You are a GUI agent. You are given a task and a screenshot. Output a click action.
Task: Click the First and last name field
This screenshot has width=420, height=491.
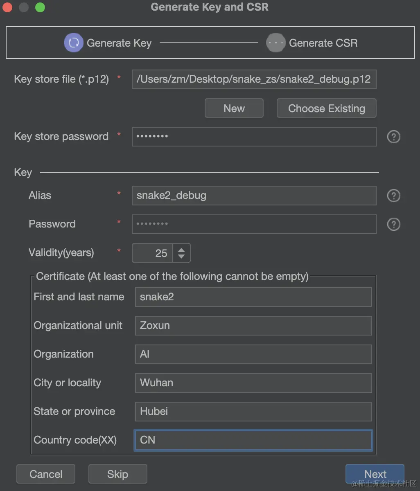tap(253, 297)
